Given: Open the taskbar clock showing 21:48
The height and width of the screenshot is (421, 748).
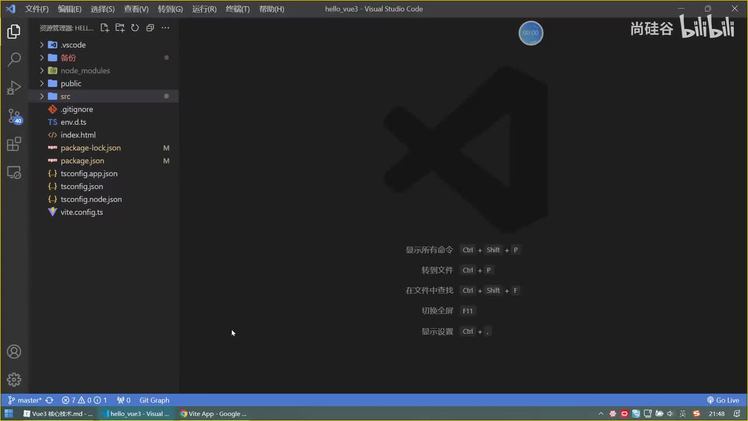Looking at the screenshot, I should (717, 413).
